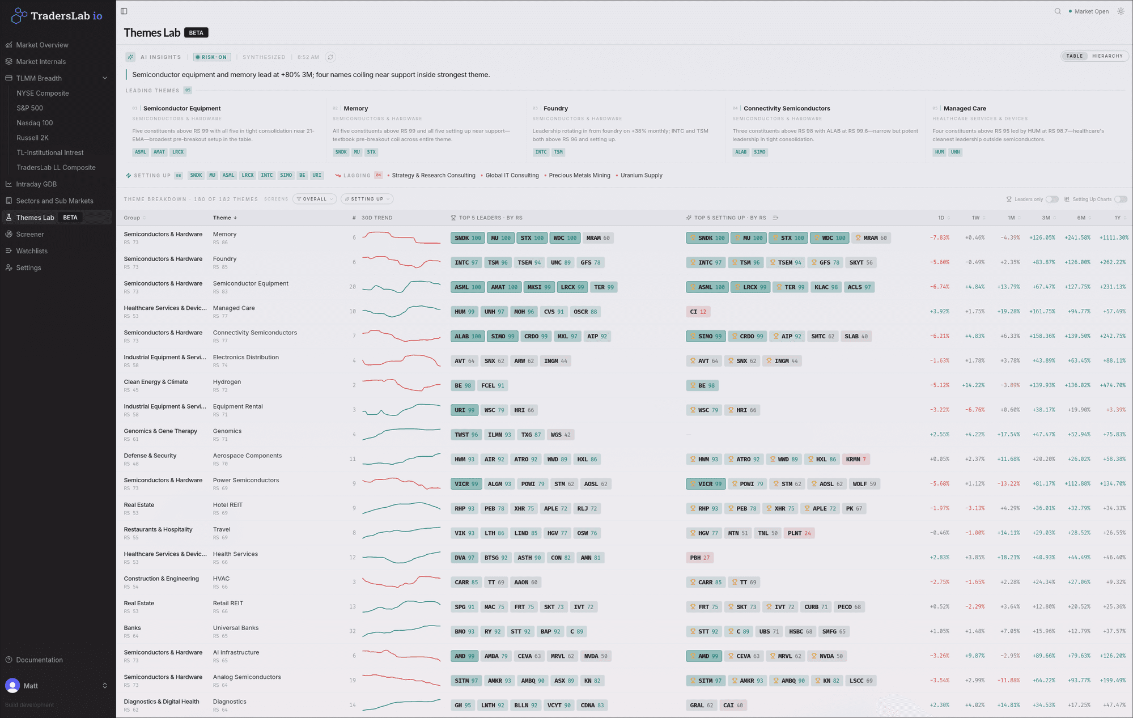
Task: Click TL-Institutional Intrest sidebar item
Action: click(50, 153)
